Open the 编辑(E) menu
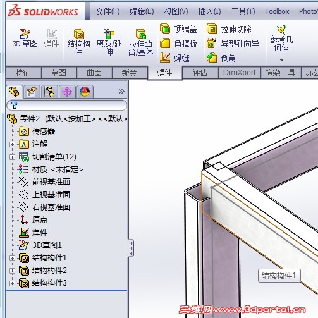The height and width of the screenshot is (318, 318). tap(142, 11)
